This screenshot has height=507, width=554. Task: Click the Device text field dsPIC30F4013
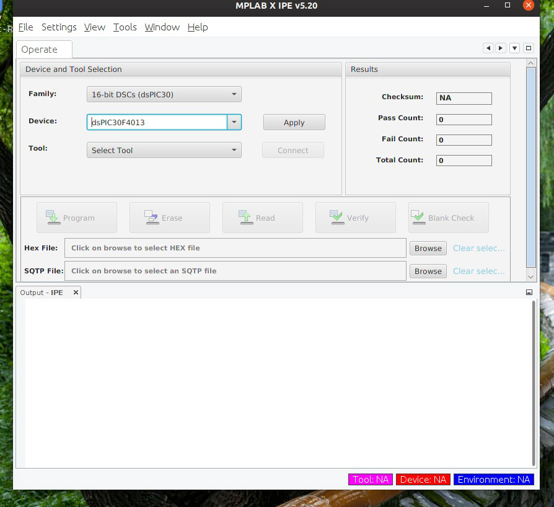pyautogui.click(x=157, y=122)
